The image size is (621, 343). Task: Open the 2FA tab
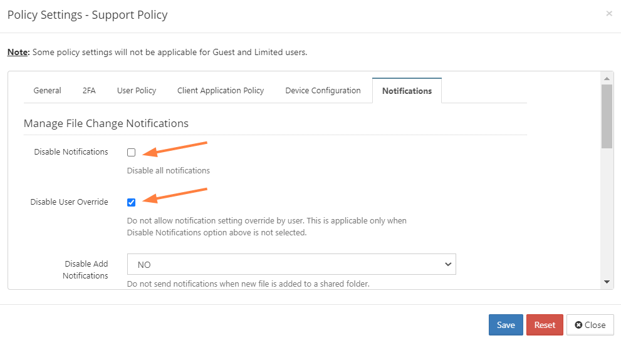89,91
